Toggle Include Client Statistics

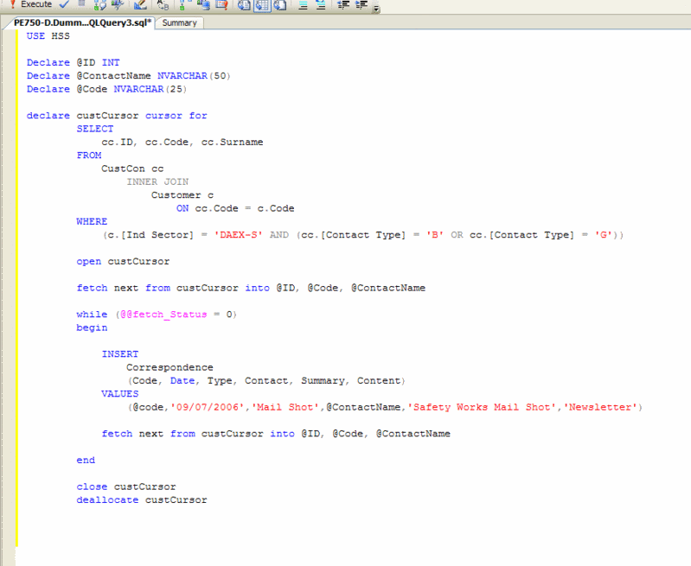coord(203,4)
